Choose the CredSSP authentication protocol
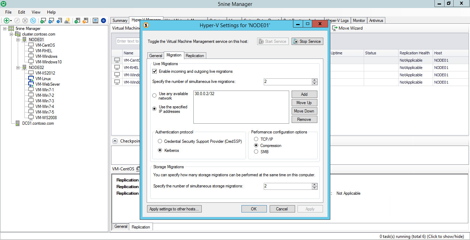Viewport: 470px width, 240px height. coord(160,141)
